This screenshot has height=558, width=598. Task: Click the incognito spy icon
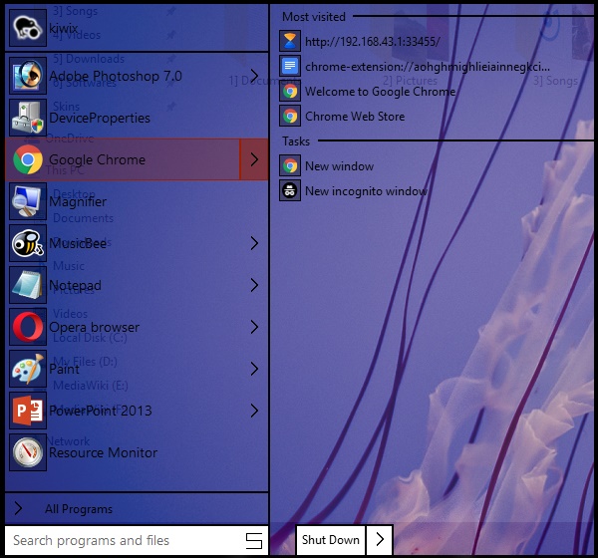coord(290,190)
